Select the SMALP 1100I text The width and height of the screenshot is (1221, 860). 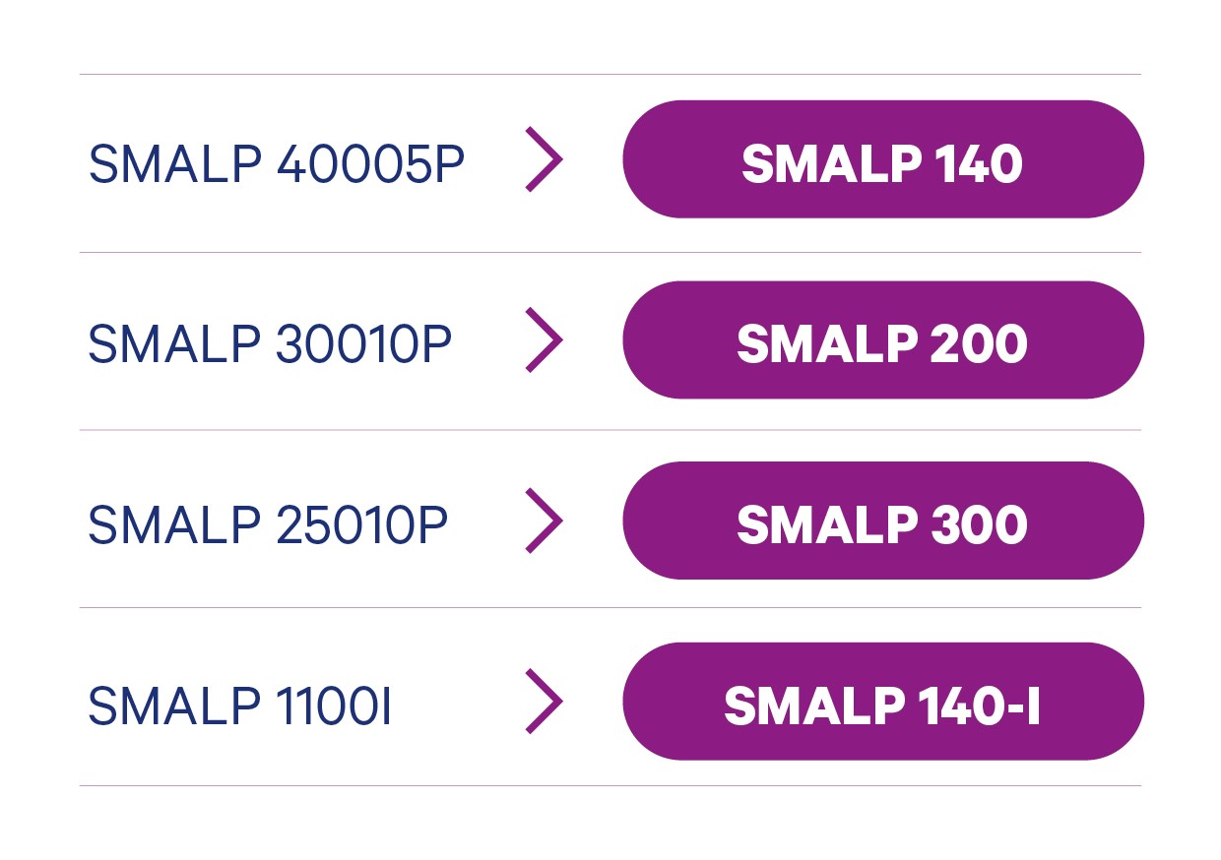(x=240, y=706)
